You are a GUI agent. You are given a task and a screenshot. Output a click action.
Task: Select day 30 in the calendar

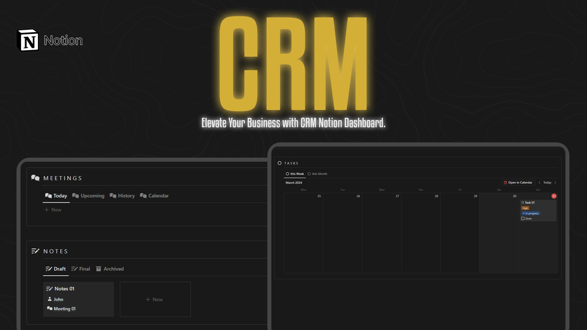click(x=515, y=196)
